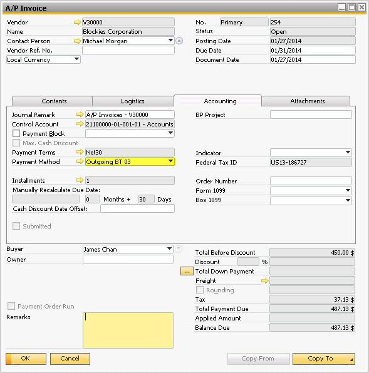Open the Logistics tab
Viewport: 369px width, 373px height.
(x=133, y=101)
